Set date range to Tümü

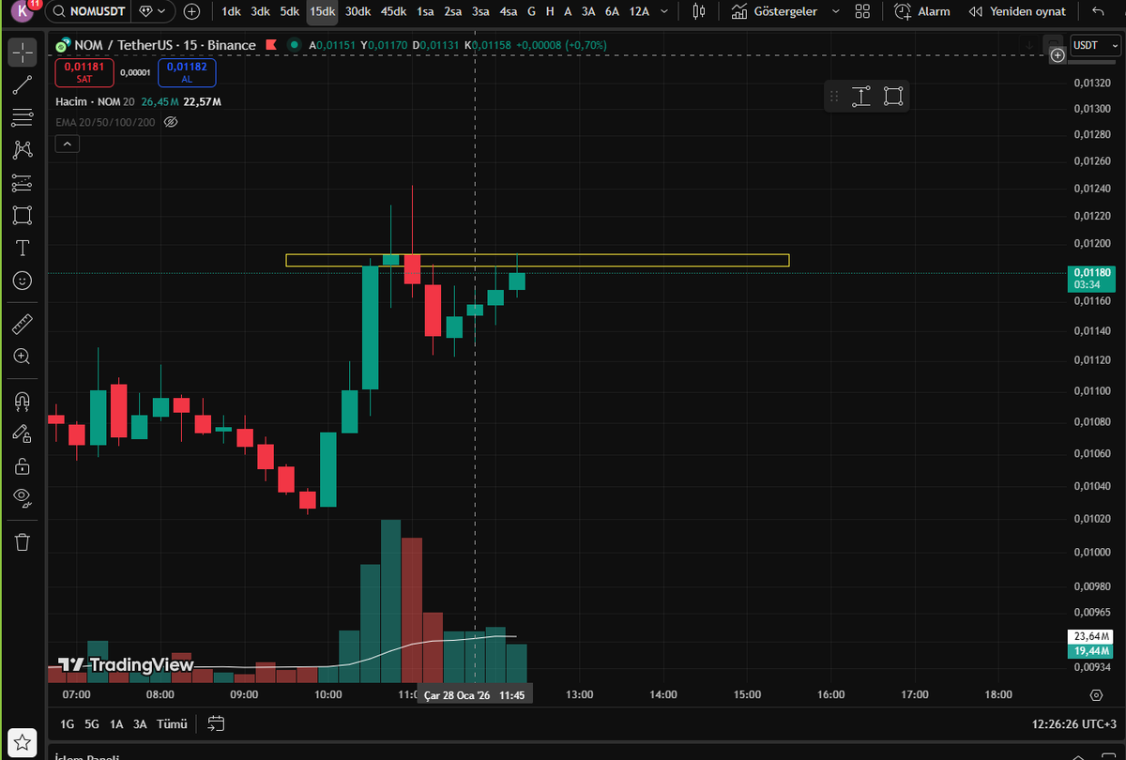click(x=172, y=723)
